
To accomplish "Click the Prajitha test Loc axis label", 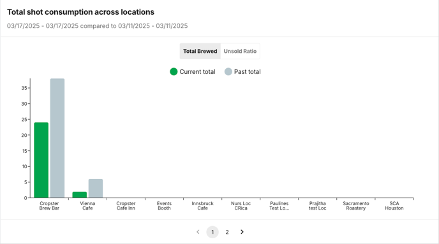I will pos(318,206).
